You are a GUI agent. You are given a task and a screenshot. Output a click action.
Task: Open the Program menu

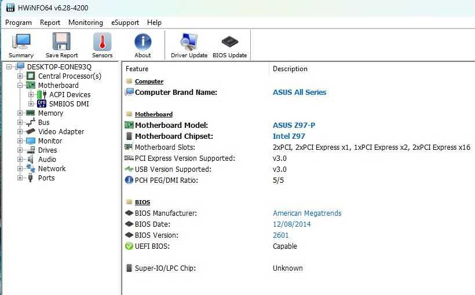click(19, 23)
